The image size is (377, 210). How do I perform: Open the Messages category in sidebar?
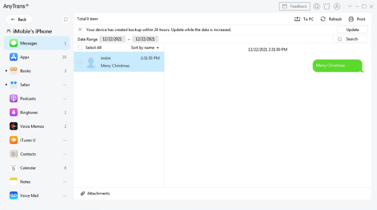37,43
